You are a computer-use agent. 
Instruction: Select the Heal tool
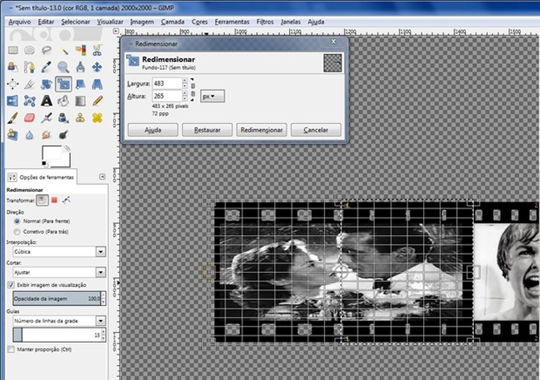[x=97, y=118]
